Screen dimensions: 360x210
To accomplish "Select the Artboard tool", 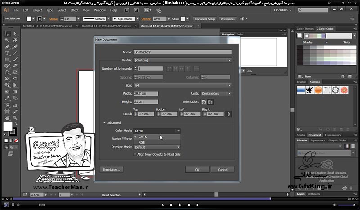I will tap(7, 112).
